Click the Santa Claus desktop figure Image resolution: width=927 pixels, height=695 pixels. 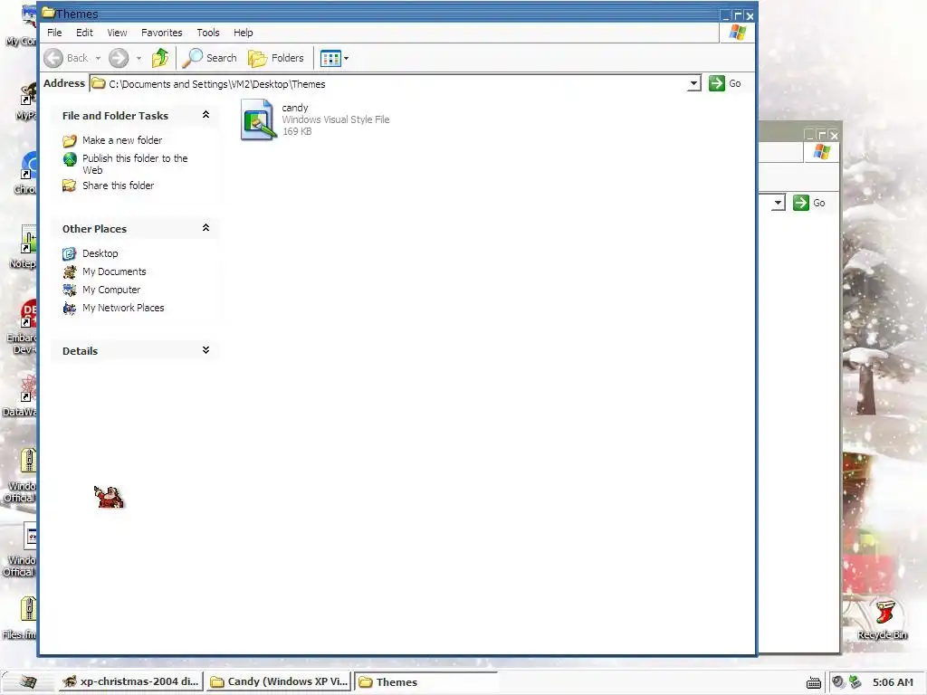(109, 497)
